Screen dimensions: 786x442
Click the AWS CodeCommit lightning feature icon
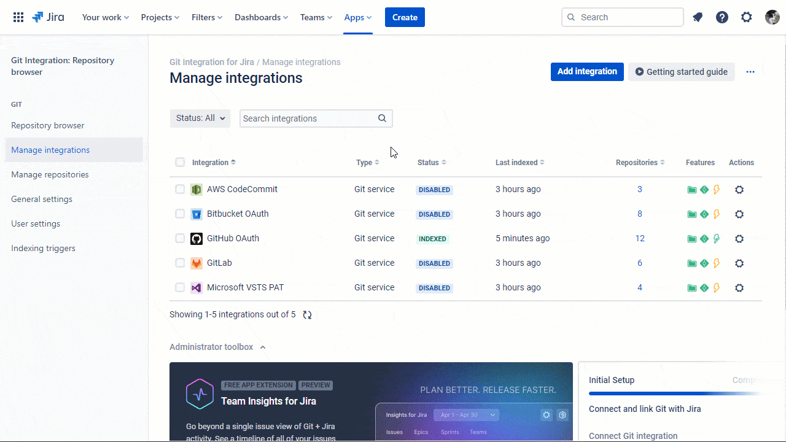pyautogui.click(x=716, y=190)
